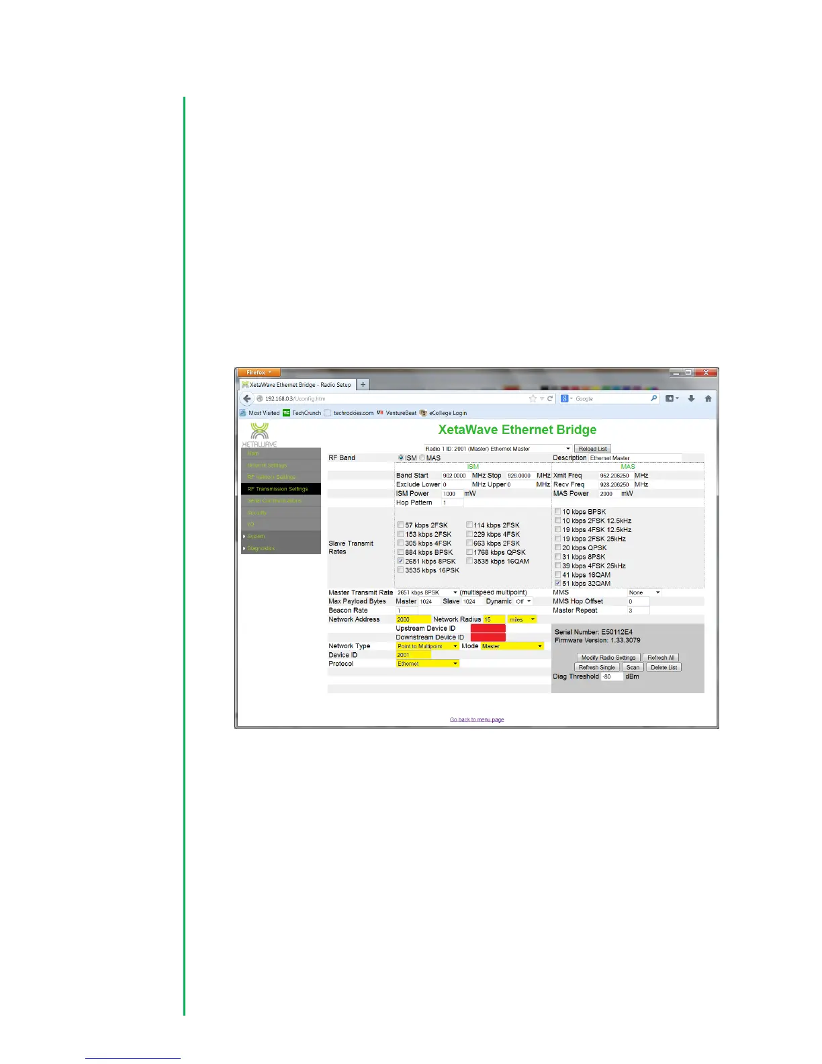This screenshot has width=822, height=1064.
Task: Click the Google search engine icon
Action: [565, 398]
